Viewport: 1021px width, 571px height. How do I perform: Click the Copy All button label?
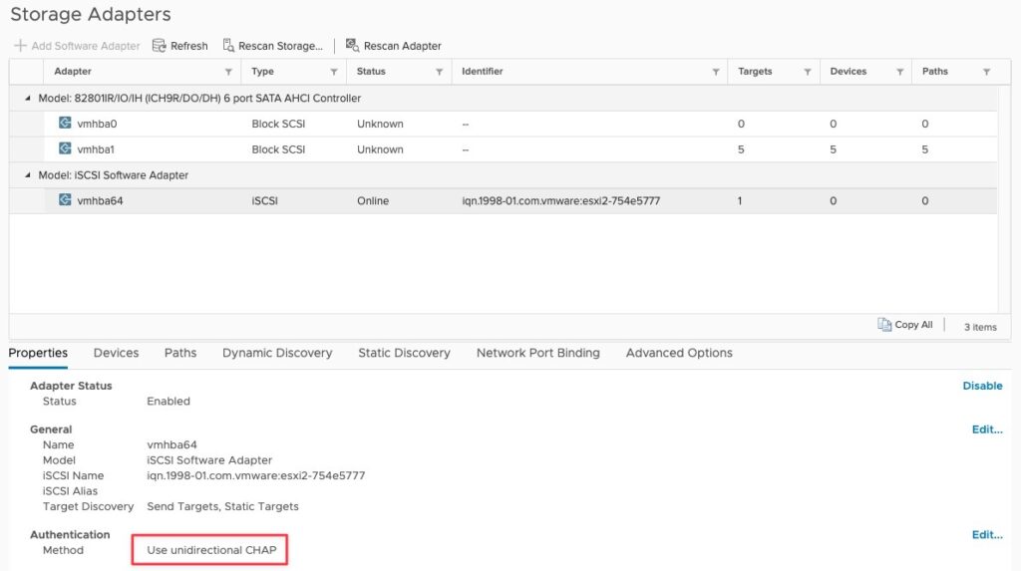point(913,324)
